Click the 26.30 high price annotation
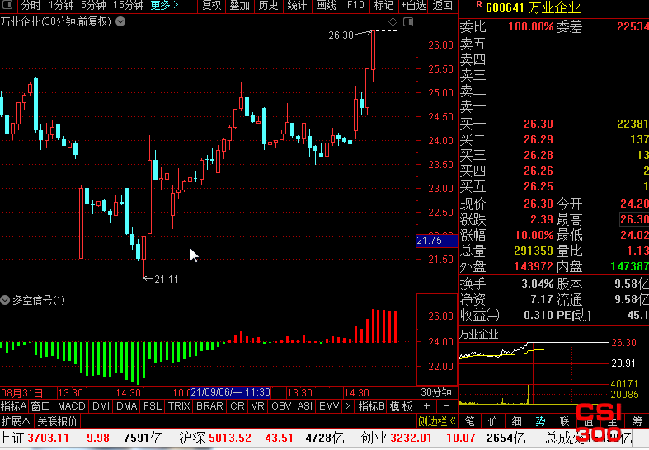Screen dimensions: 649x450 click(x=341, y=35)
